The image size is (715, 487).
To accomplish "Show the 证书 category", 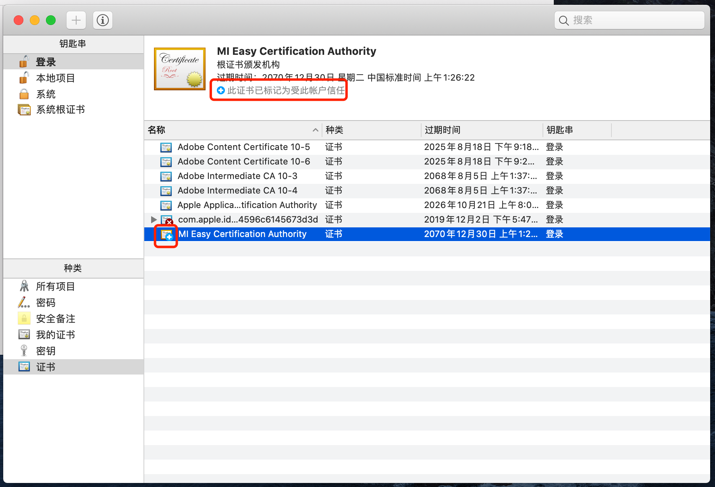I will [x=73, y=367].
